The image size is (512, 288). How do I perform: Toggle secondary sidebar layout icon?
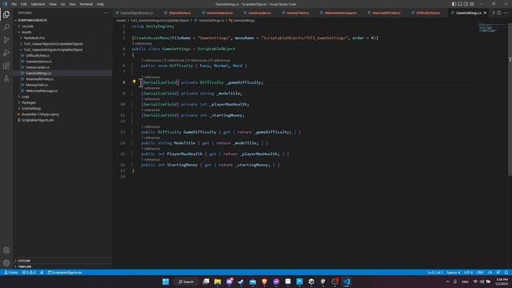pyautogui.click(x=466, y=4)
